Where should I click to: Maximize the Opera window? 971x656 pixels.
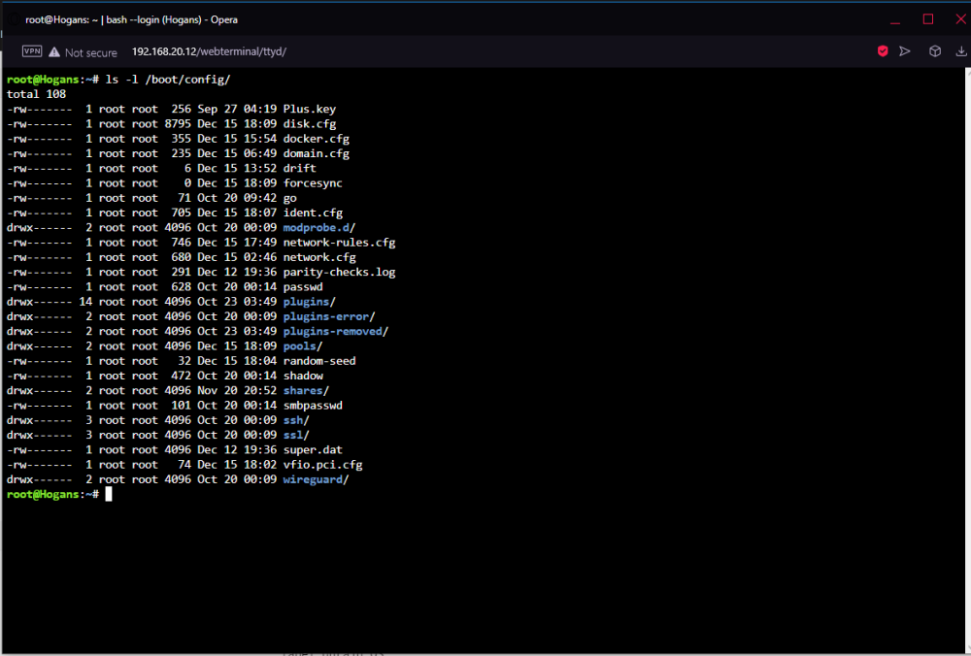pyautogui.click(x=928, y=19)
